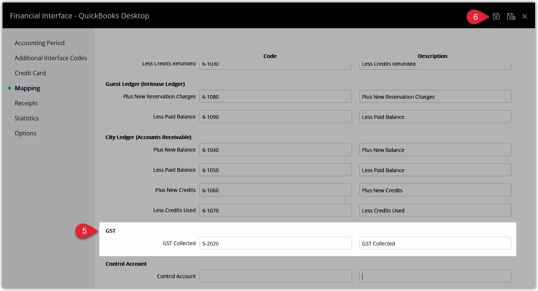The width and height of the screenshot is (538, 291).
Task: Click the 'Guest Ledger (InHouse Ledger)' heading
Action: pyautogui.click(x=145, y=84)
